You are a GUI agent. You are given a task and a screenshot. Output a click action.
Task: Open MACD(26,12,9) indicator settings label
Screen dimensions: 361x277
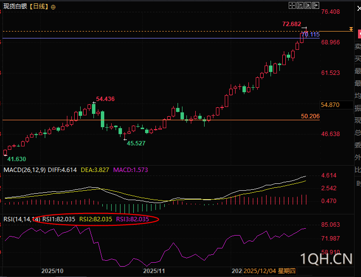[x=25, y=170]
